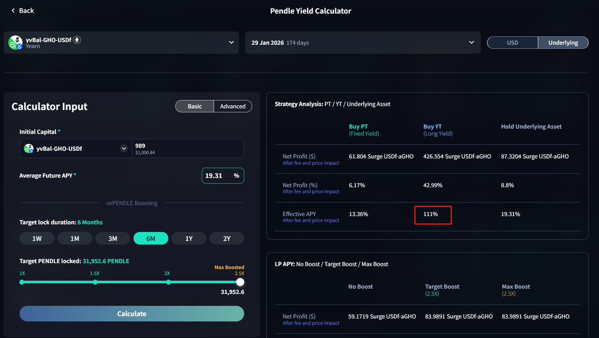Select the 6M lock duration option
599x338 pixels.
click(x=151, y=239)
